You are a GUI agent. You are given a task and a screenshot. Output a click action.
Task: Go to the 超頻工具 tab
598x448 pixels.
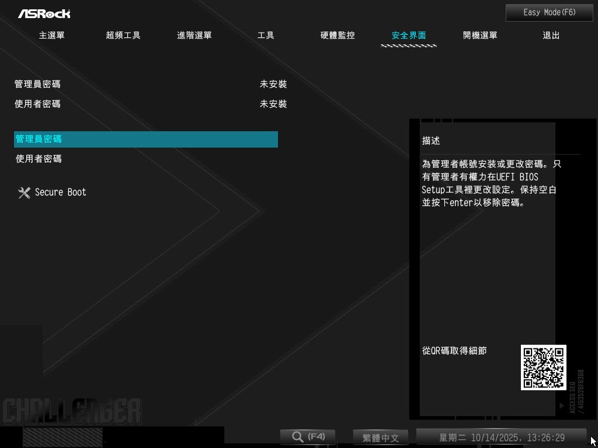123,36
